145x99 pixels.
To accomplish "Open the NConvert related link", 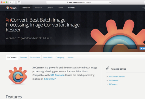I will [113, 84].
